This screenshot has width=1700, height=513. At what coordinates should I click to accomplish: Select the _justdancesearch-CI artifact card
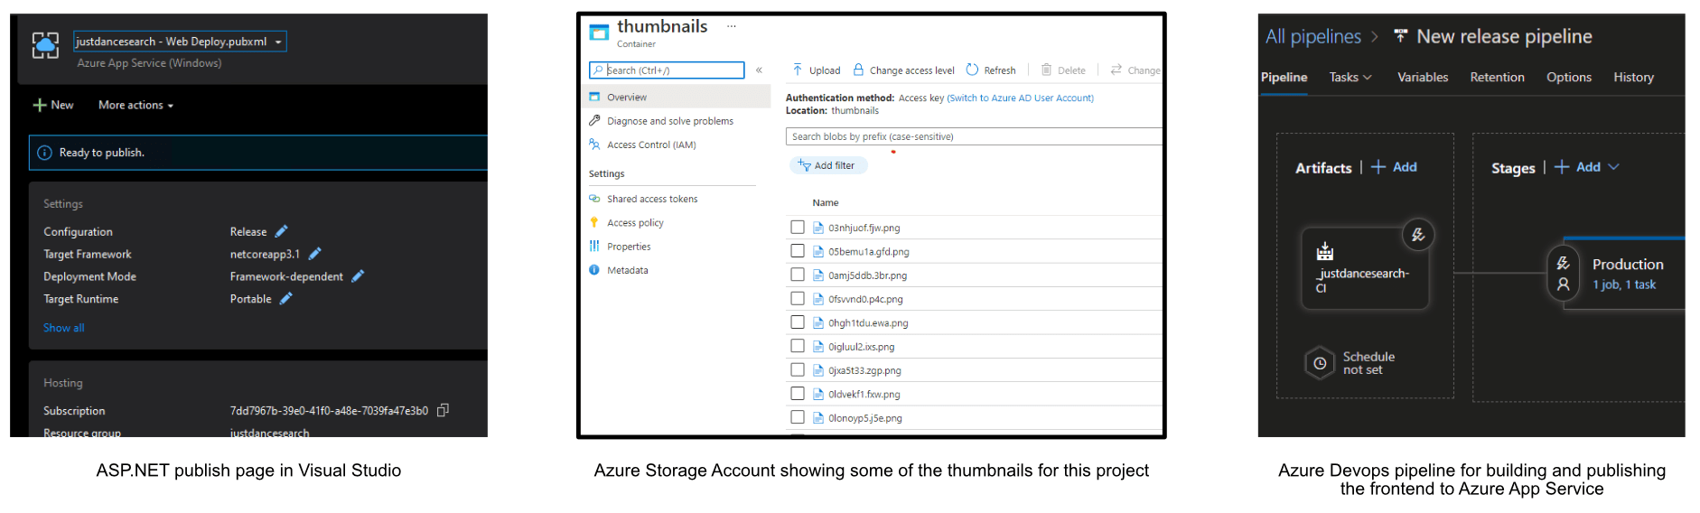(x=1365, y=269)
